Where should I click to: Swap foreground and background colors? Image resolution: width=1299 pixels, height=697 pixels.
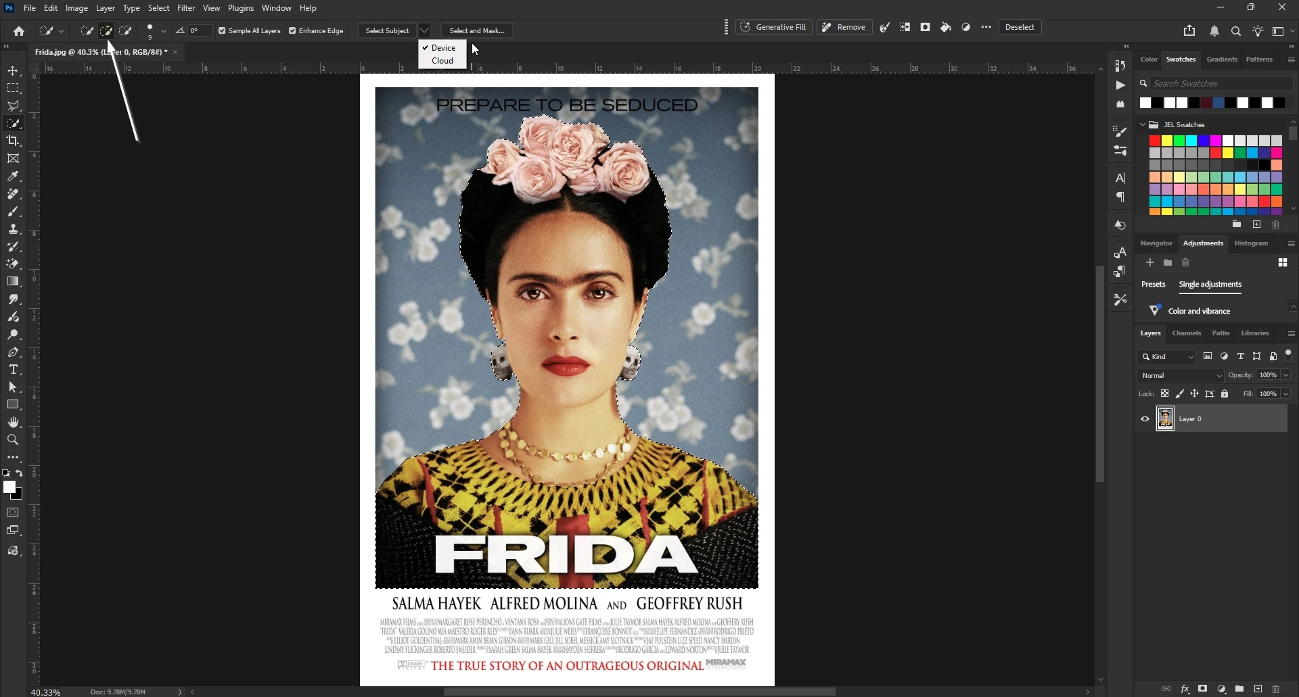point(20,473)
